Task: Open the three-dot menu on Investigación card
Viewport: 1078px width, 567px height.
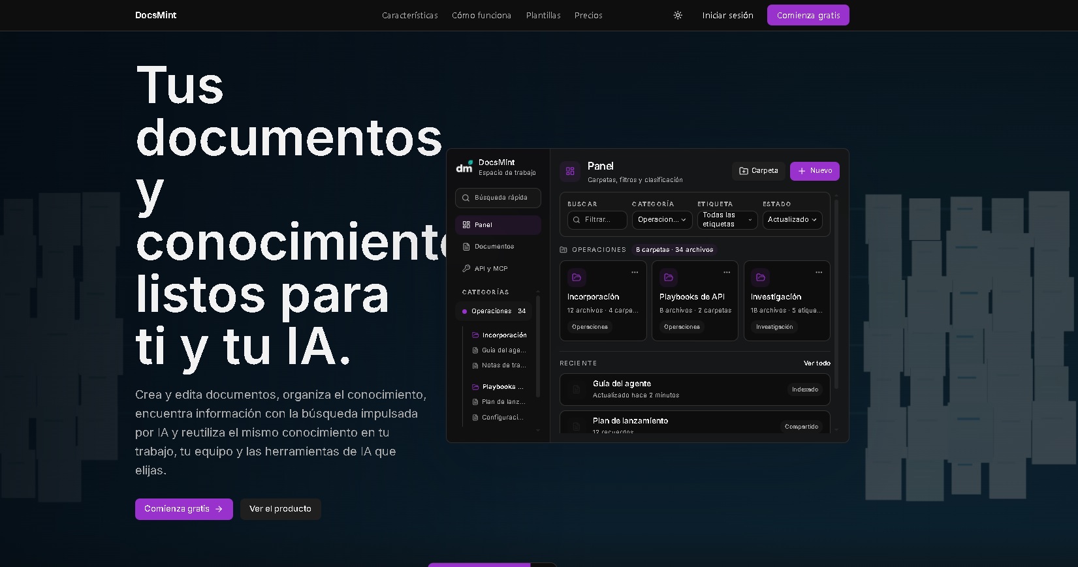Action: 819,272
